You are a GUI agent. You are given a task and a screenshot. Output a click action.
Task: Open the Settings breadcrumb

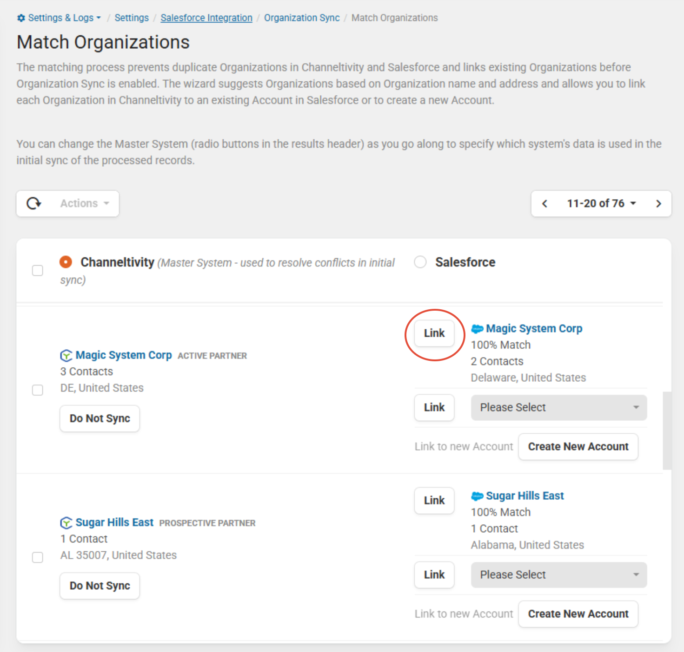coord(132,18)
